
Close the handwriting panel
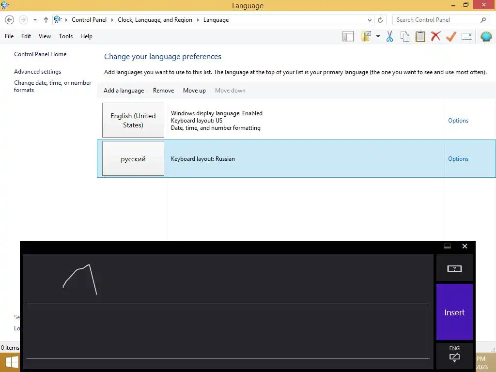(x=465, y=246)
